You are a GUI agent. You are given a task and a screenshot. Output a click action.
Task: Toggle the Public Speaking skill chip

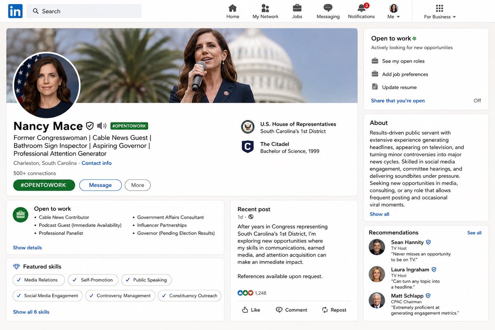(146, 280)
